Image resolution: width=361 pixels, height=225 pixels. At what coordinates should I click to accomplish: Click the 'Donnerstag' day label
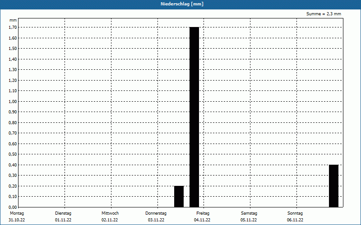click(156, 213)
